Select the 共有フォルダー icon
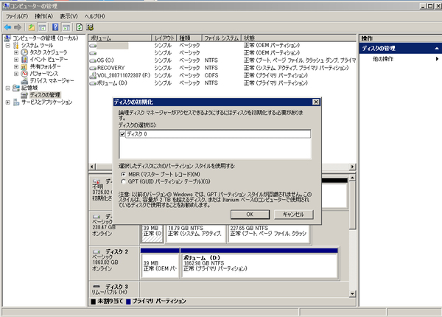This screenshot has height=317, width=442. pyautogui.click(x=24, y=66)
